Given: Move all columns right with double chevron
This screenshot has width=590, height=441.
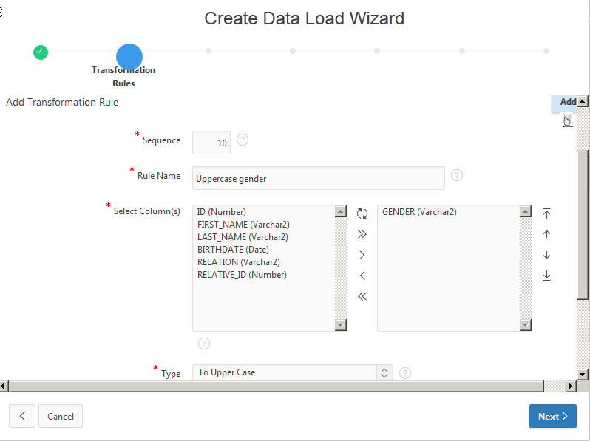Looking at the screenshot, I should click(362, 235).
